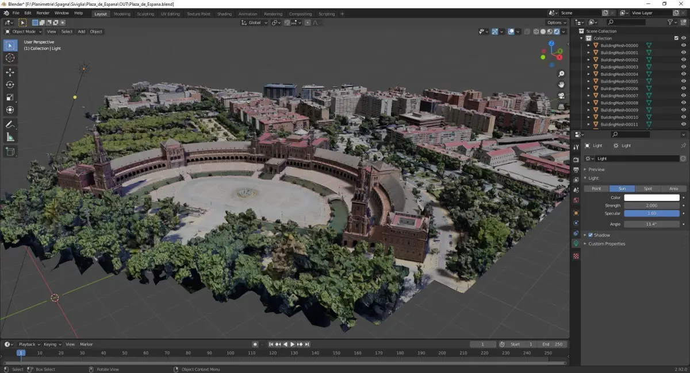Open the Physics properties tab
The image size is (690, 373).
[576, 223]
